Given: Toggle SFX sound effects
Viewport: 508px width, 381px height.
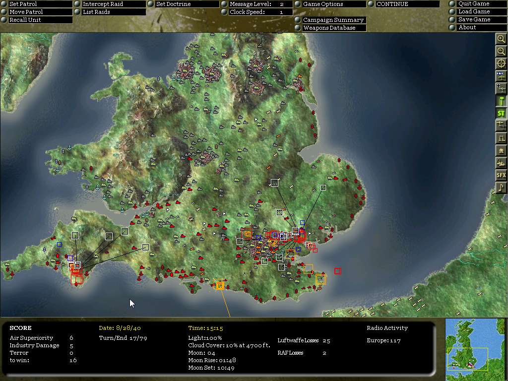Looking at the screenshot, I should tap(501, 175).
